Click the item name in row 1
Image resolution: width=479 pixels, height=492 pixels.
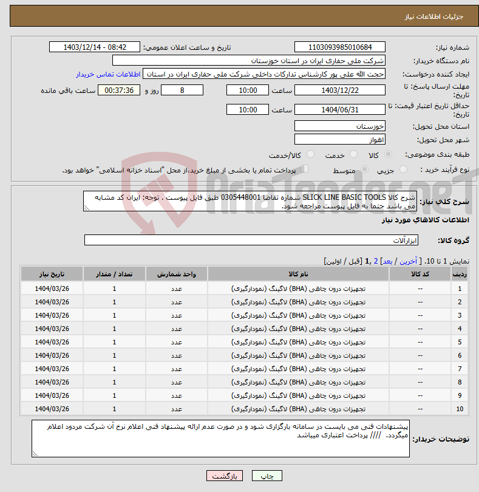[298, 289]
